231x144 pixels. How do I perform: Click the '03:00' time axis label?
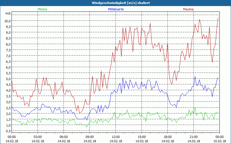[x=38, y=137]
